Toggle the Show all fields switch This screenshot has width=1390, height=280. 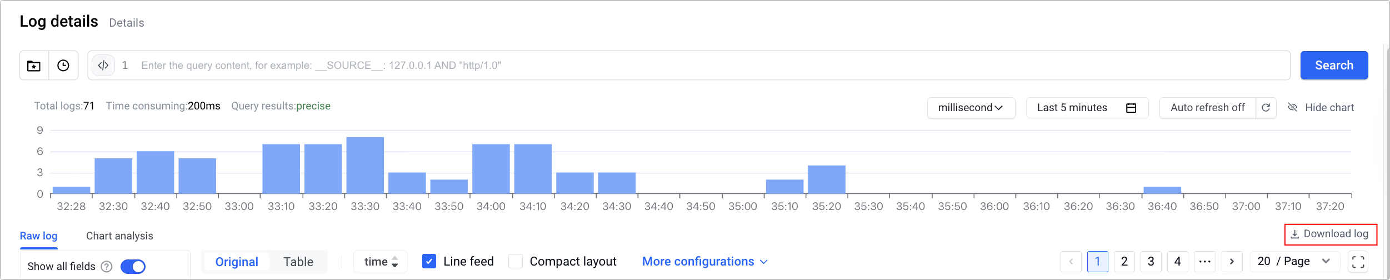pos(133,267)
